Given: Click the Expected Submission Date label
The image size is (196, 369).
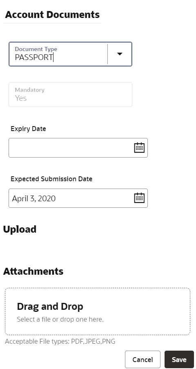Looking at the screenshot, I should pyautogui.click(x=51, y=179).
